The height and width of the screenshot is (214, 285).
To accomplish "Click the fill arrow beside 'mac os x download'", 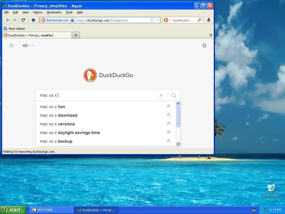I will point(169,115).
